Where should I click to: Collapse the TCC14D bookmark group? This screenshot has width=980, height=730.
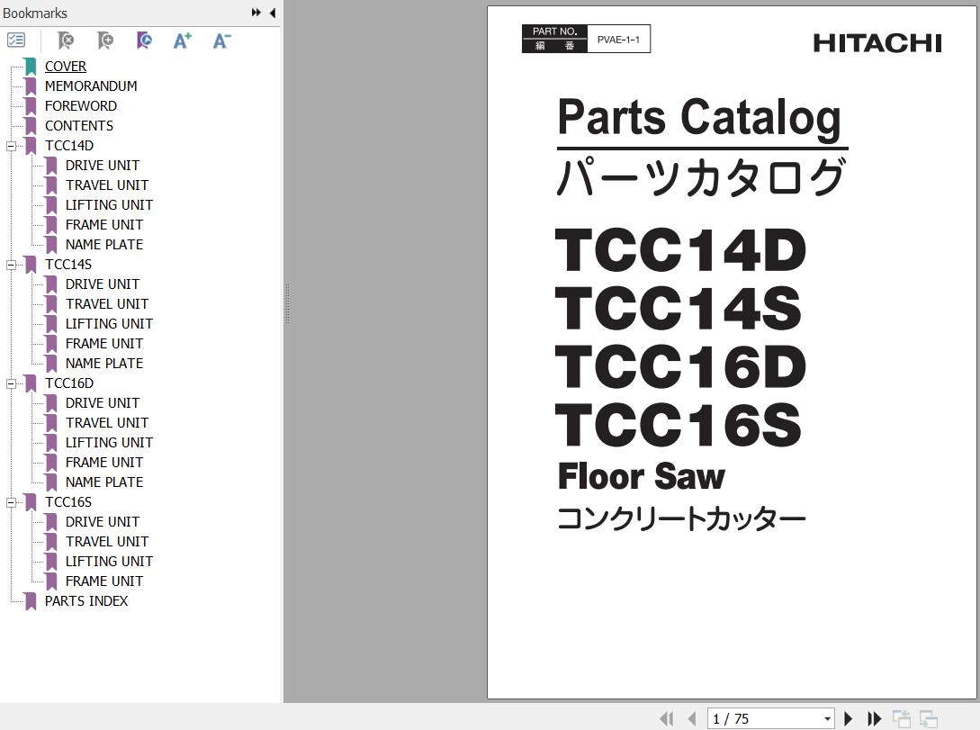pyautogui.click(x=12, y=146)
